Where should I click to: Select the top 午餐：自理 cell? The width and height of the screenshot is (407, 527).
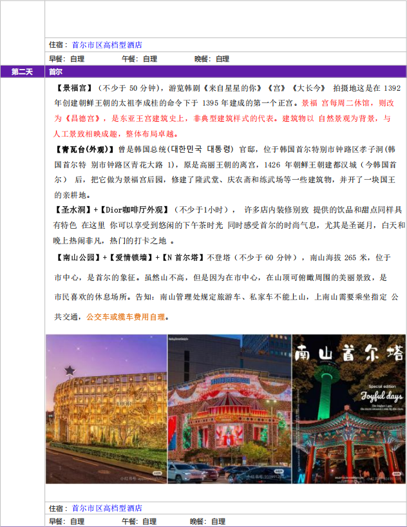click(x=139, y=59)
